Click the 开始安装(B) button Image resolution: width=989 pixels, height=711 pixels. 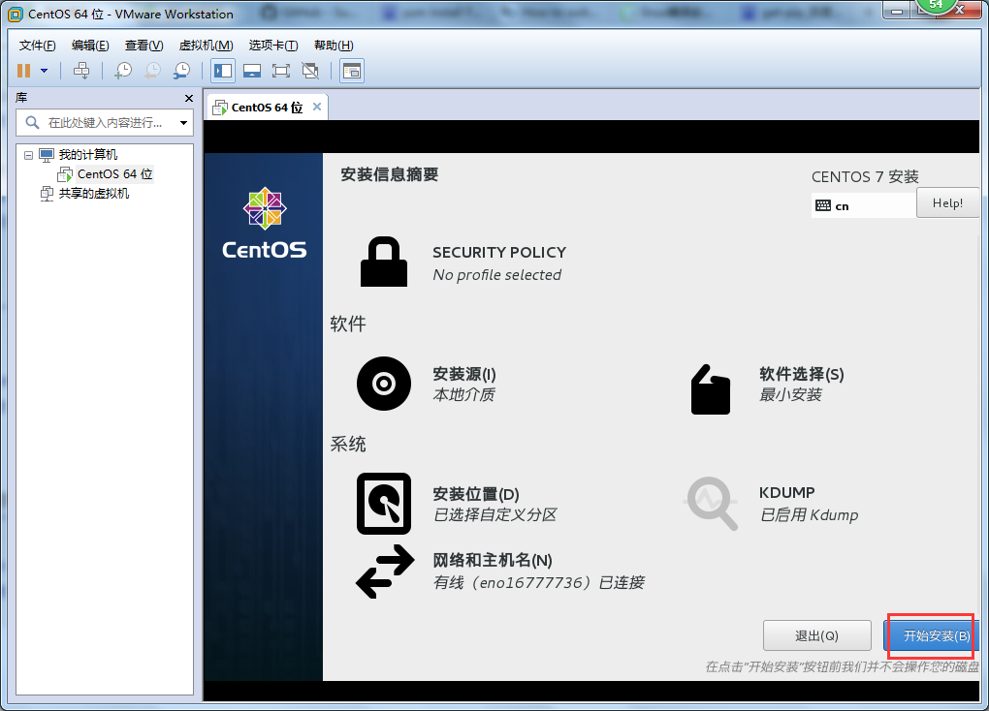click(x=931, y=635)
